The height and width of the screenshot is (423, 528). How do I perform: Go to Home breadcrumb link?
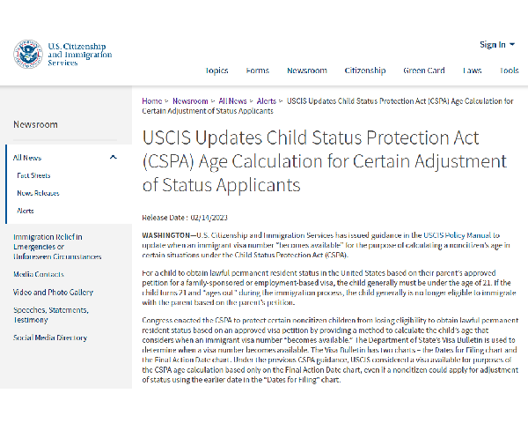click(152, 100)
